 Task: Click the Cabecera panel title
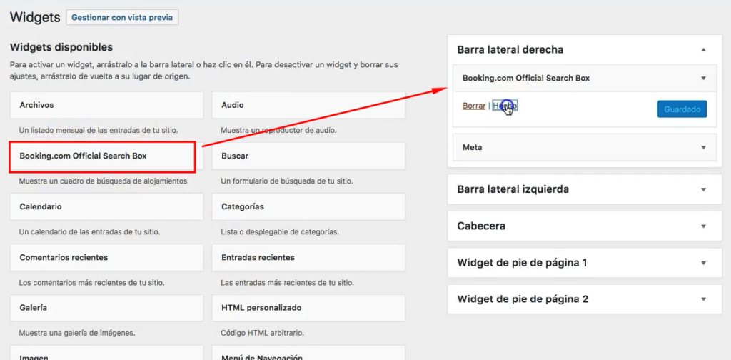(481, 226)
